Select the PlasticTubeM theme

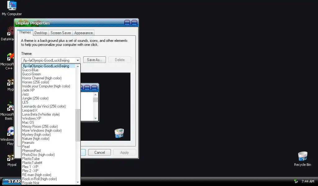click(48, 163)
